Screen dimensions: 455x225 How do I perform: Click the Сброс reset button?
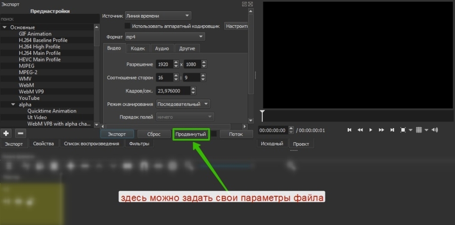[x=153, y=134]
